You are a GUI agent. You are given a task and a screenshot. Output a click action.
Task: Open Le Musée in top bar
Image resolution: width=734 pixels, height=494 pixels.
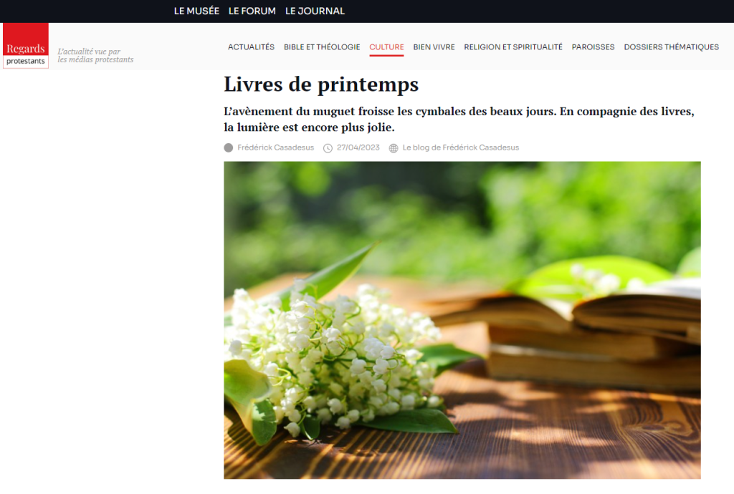(196, 11)
